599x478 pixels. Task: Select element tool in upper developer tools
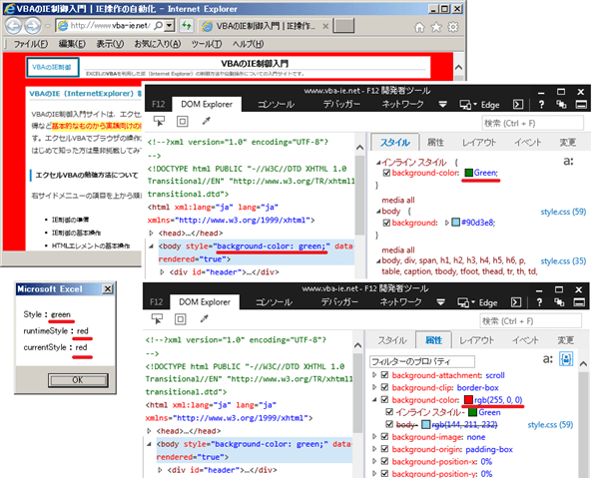(159, 122)
